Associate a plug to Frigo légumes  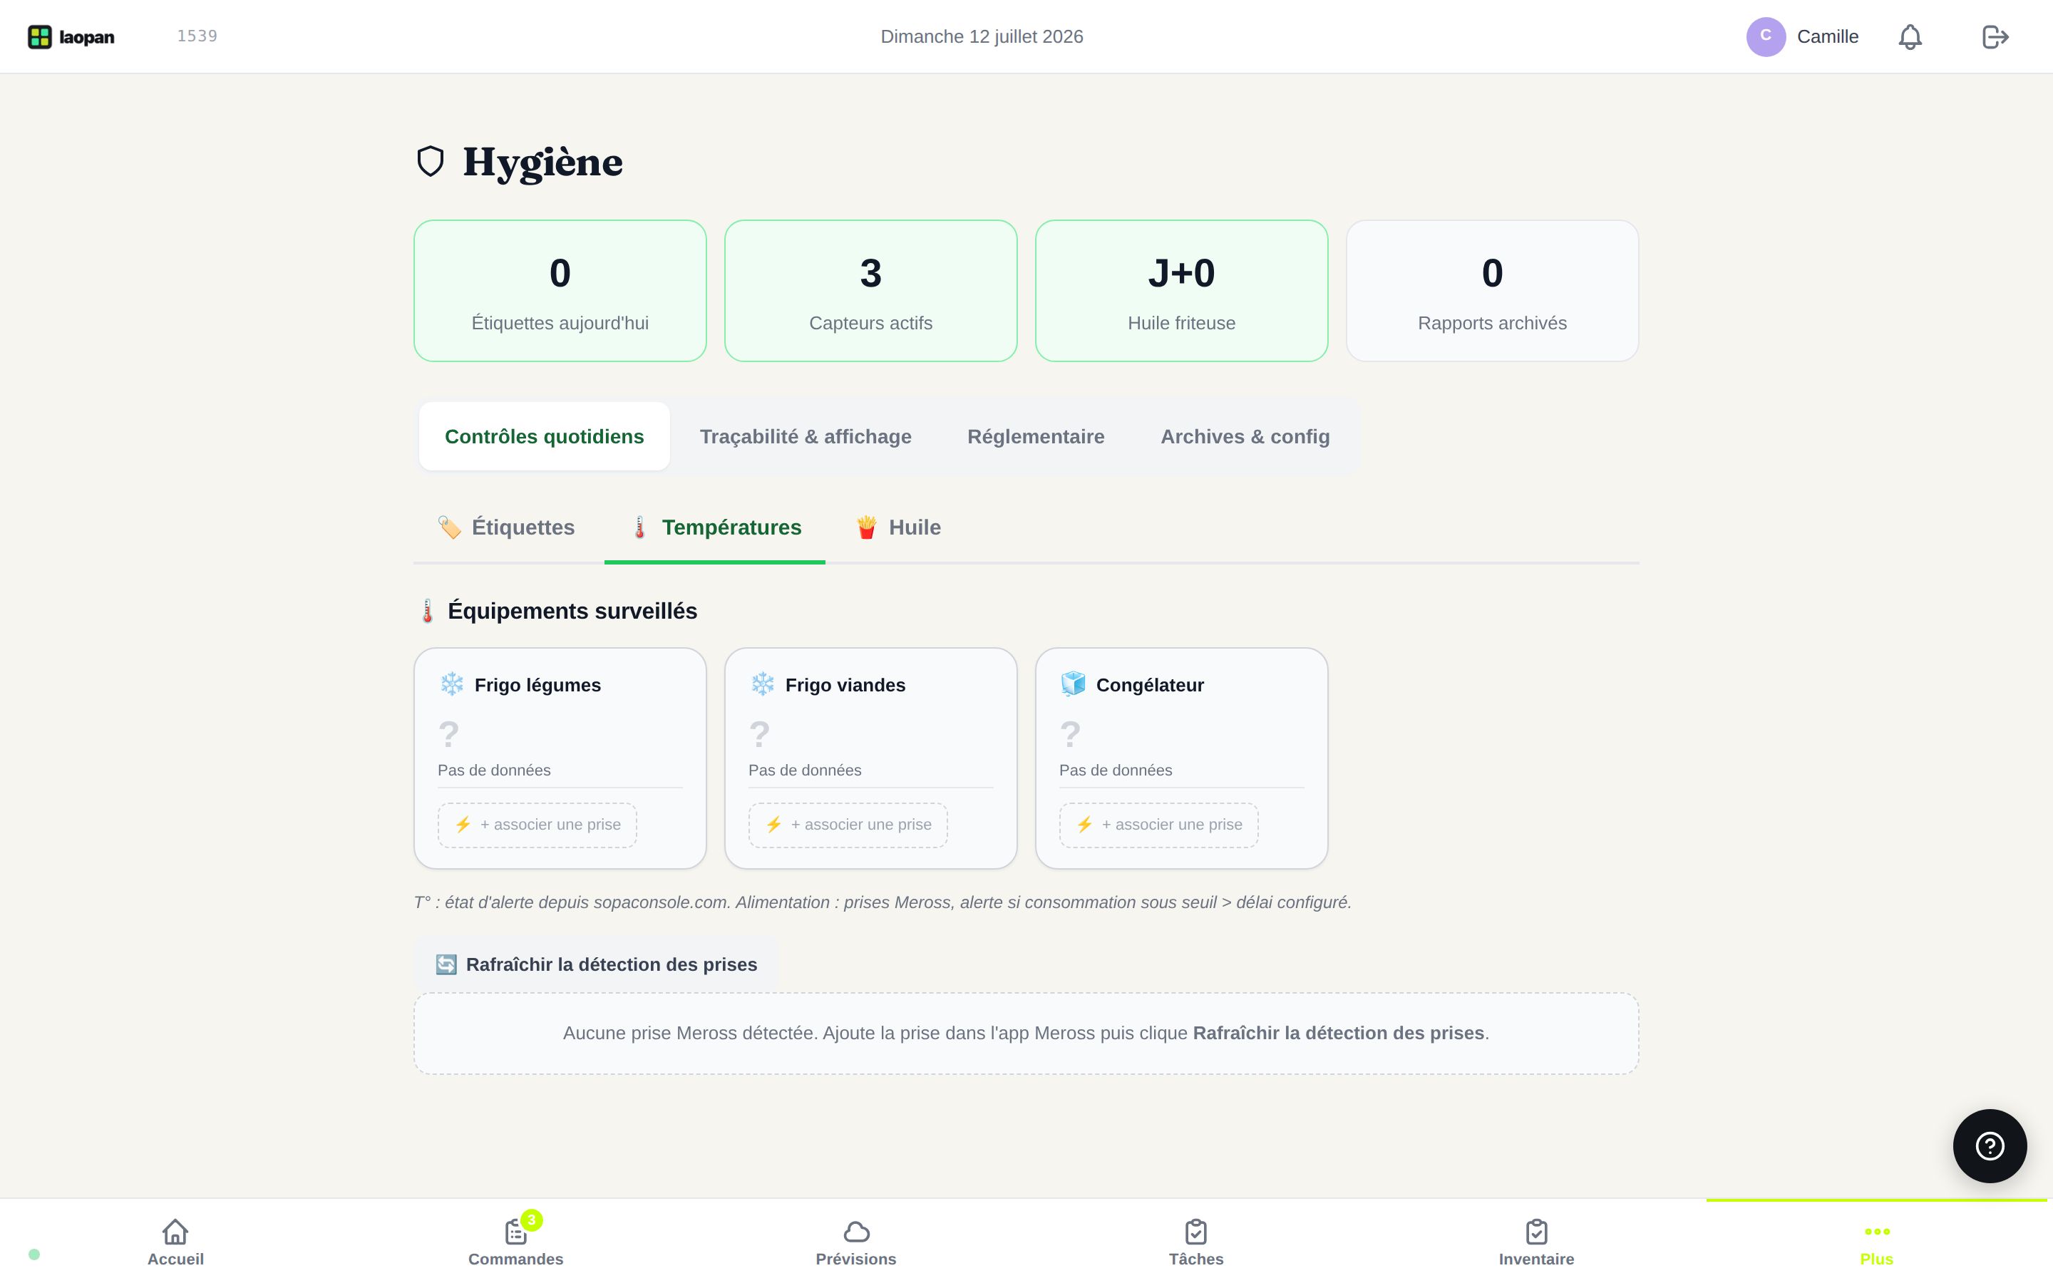(537, 825)
